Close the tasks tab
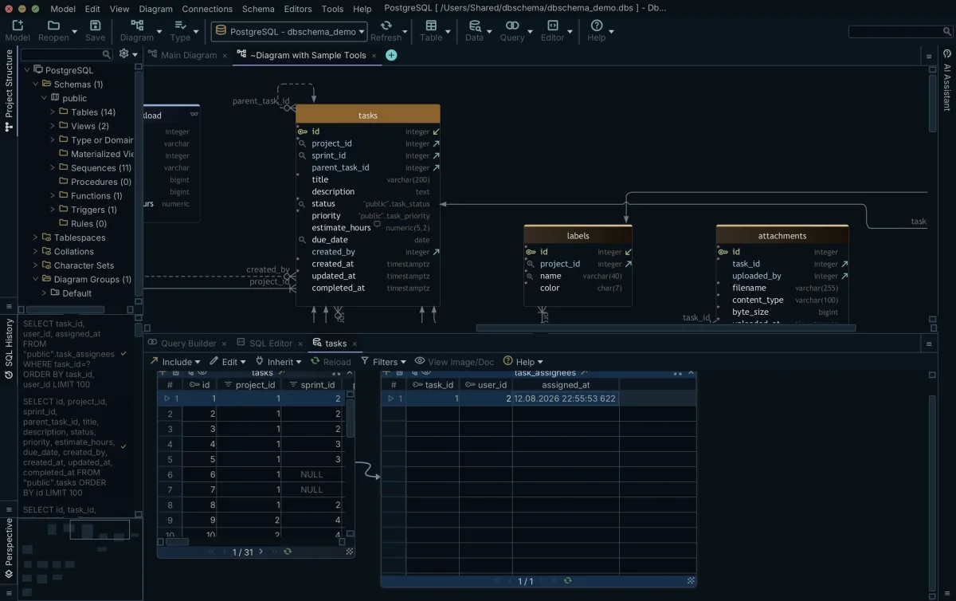Viewport: 956px width, 601px height. (x=355, y=344)
